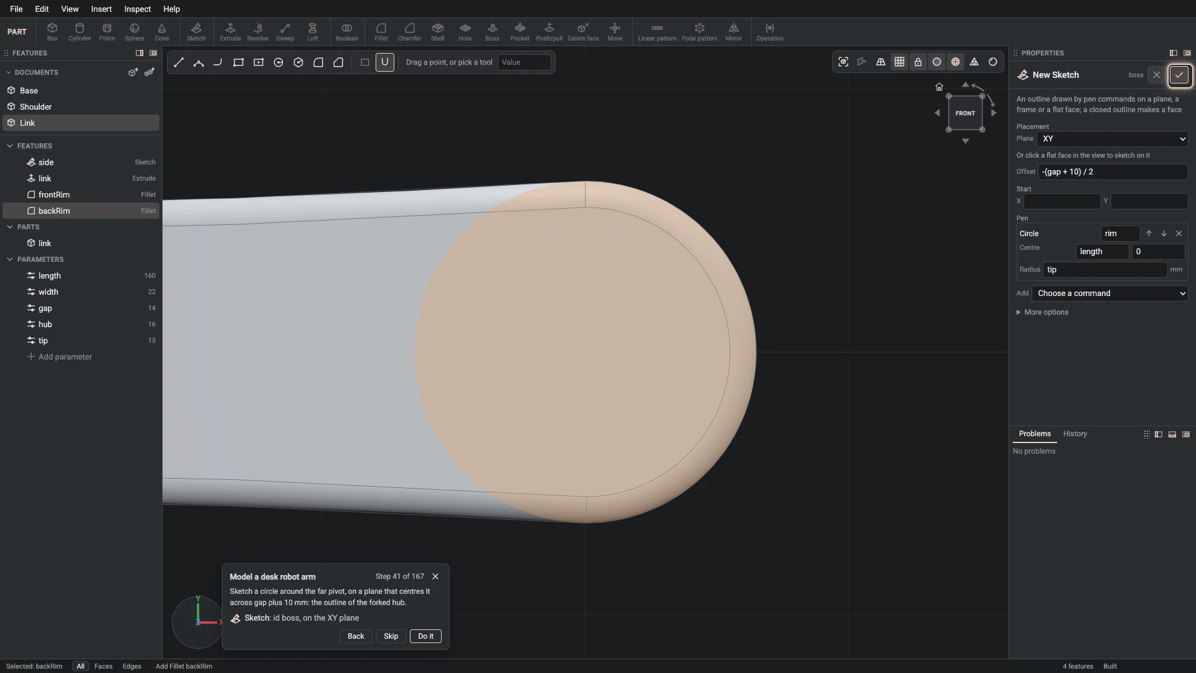
Task: Click the Back button in tutorial
Action: click(x=356, y=636)
